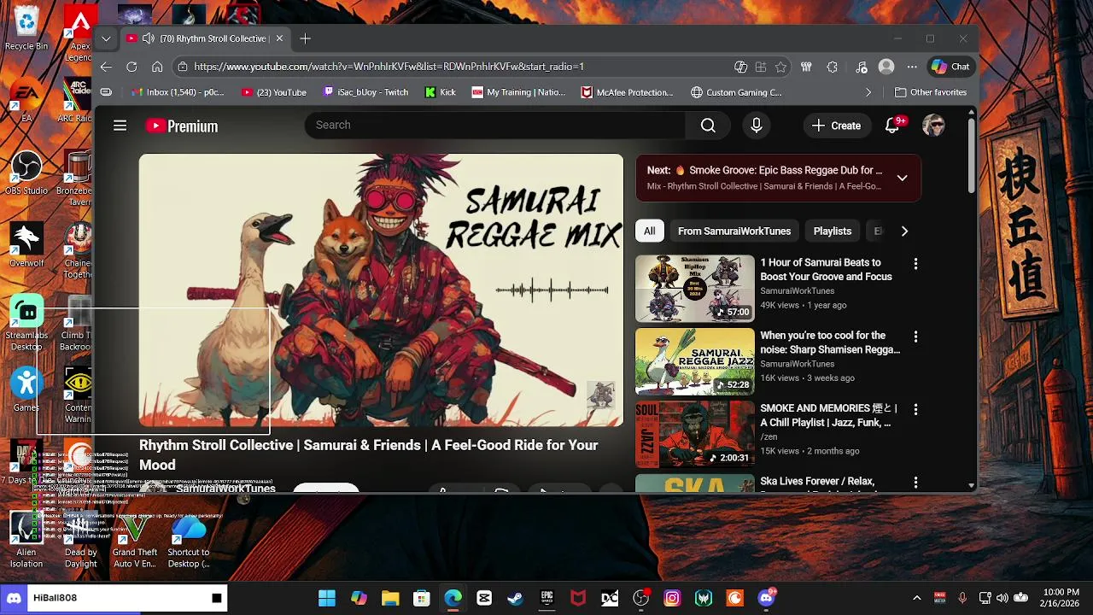Open the /zen channel link
The width and height of the screenshot is (1093, 615).
point(770,437)
